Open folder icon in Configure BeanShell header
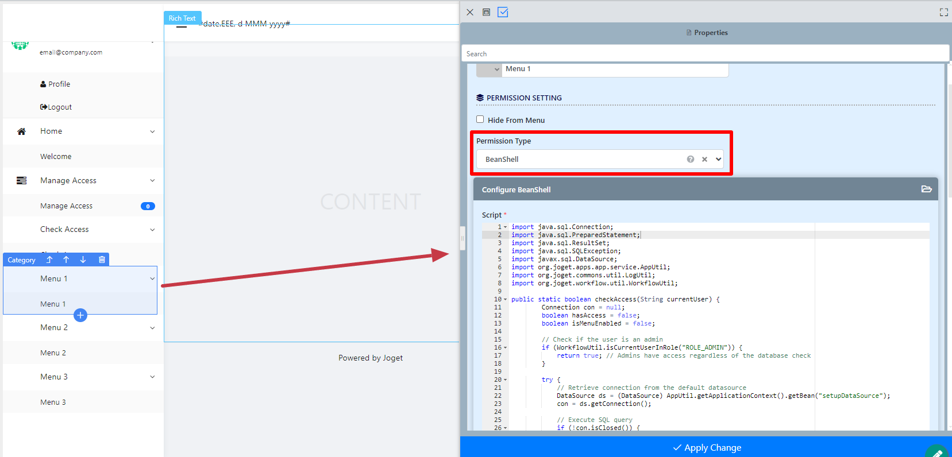 [x=926, y=189]
